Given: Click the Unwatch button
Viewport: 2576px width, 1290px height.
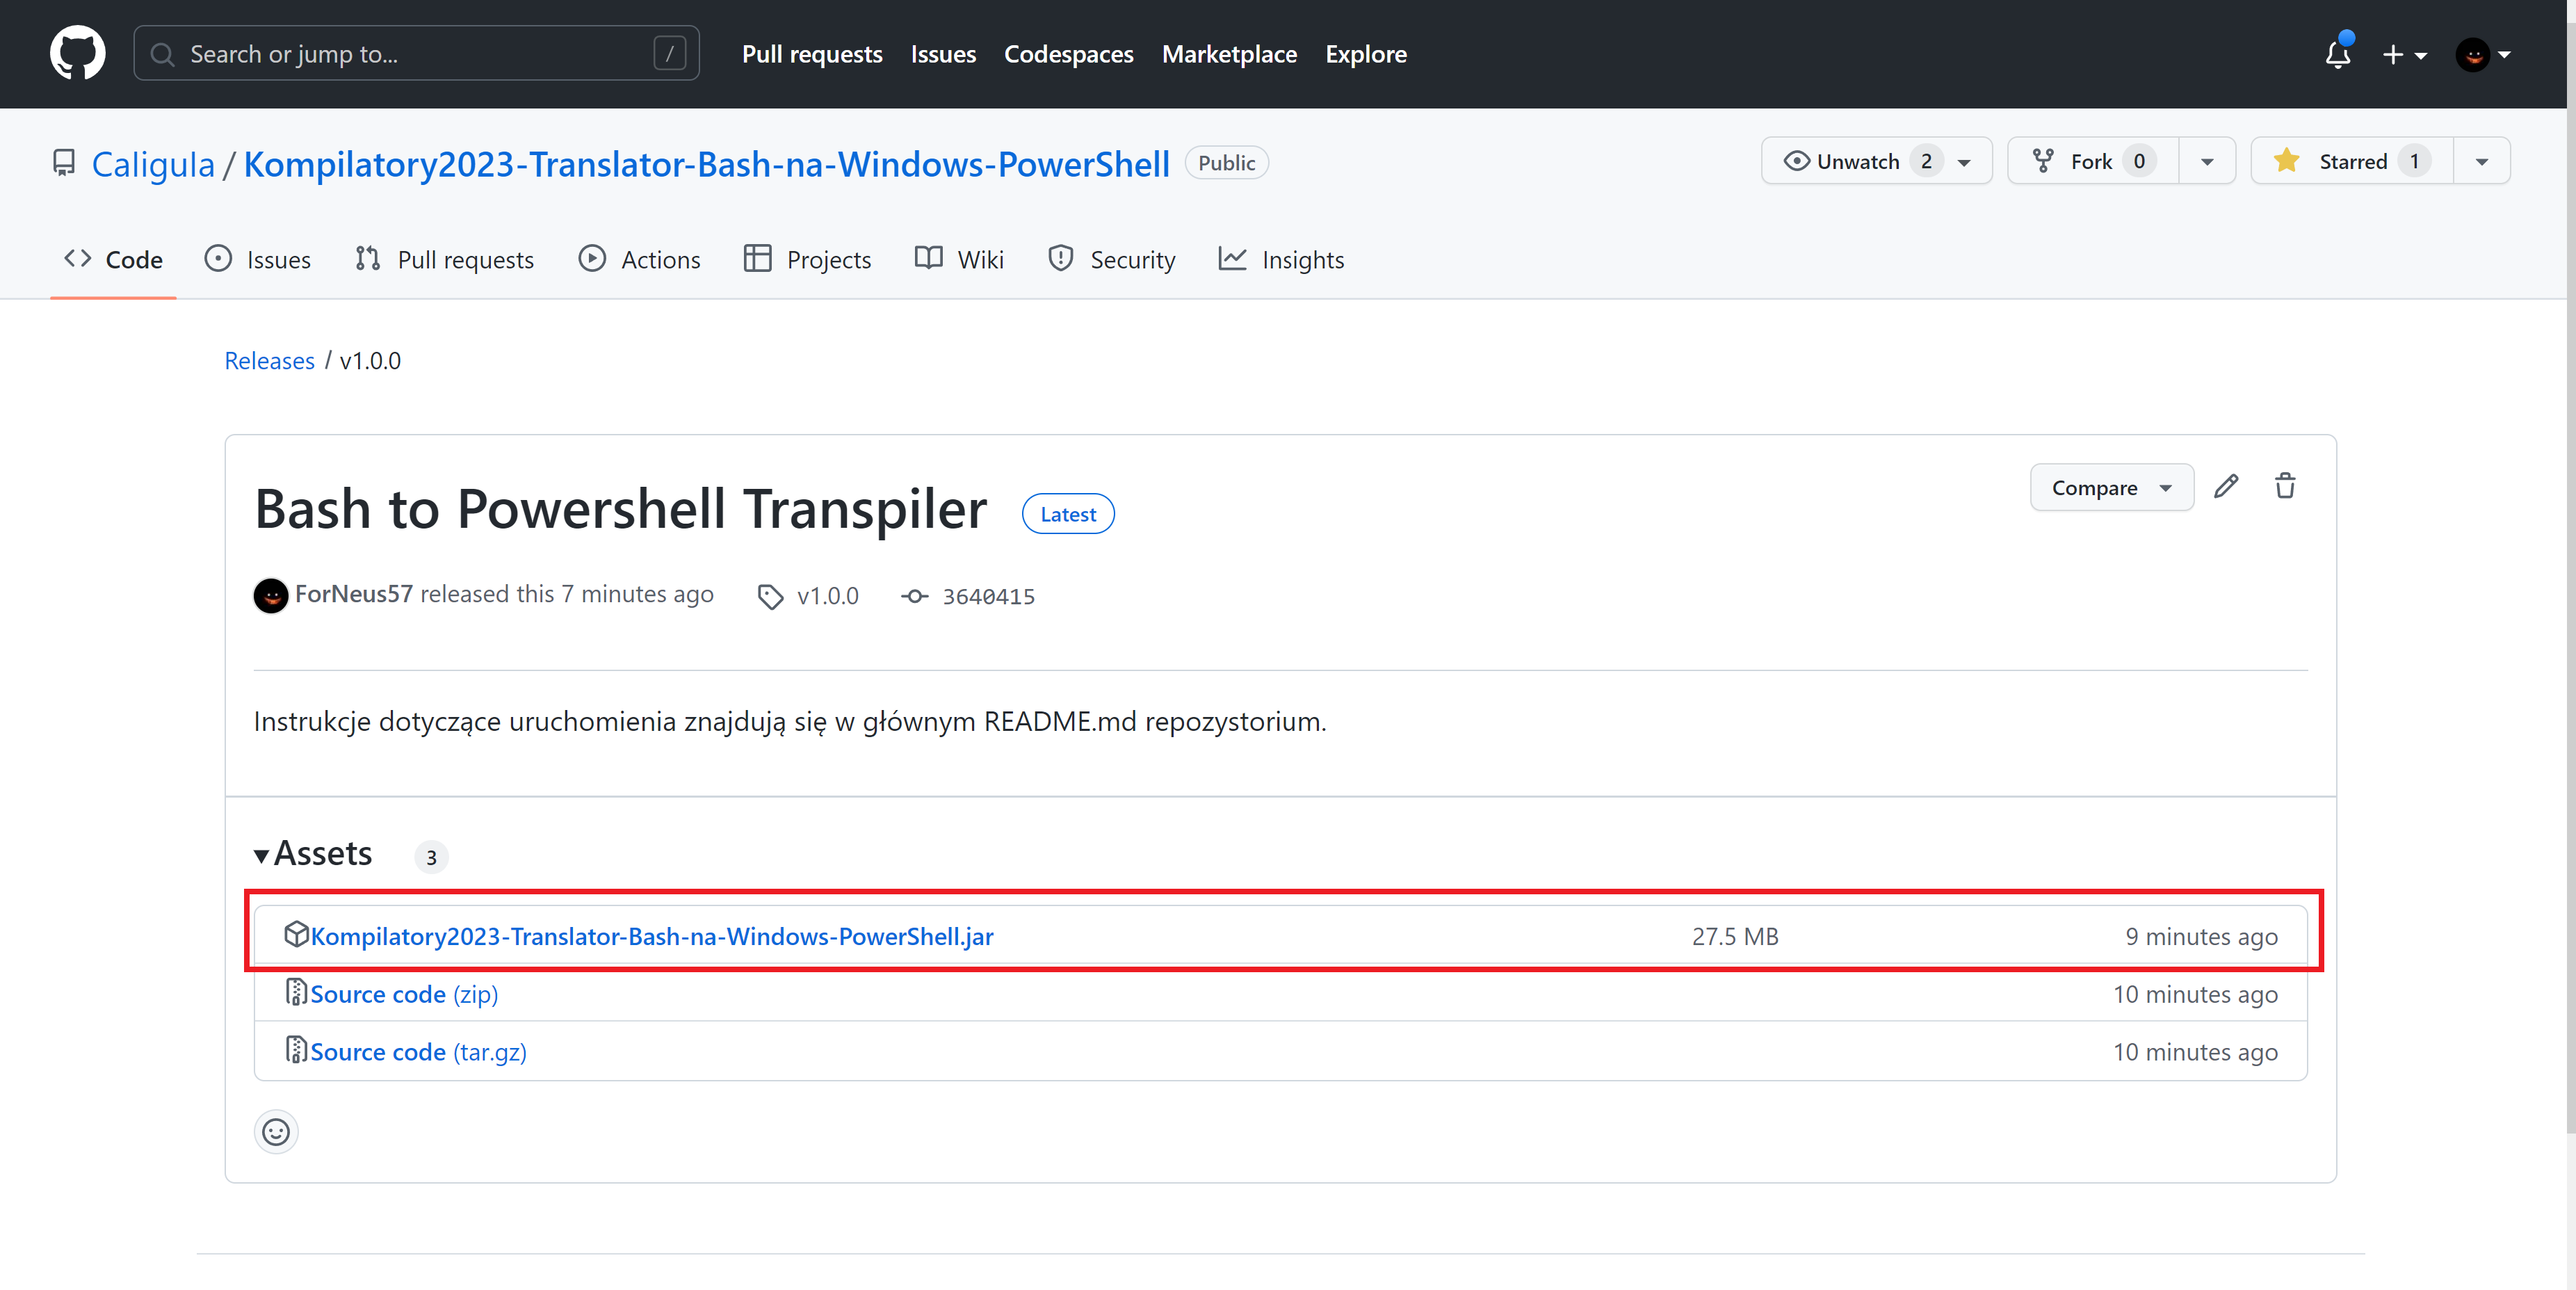Looking at the screenshot, I should [x=1856, y=162].
